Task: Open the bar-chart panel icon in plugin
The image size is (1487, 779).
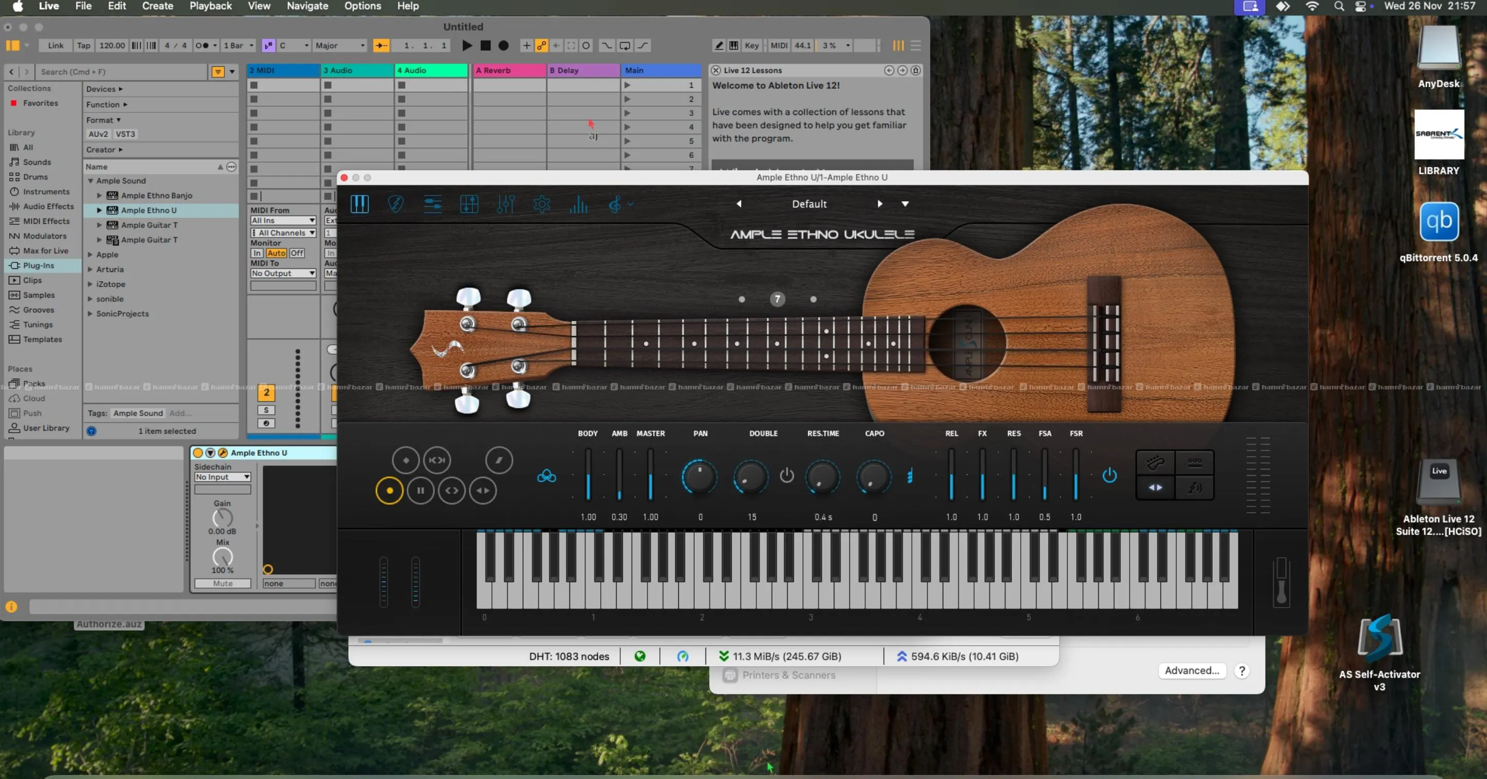Action: (578, 204)
